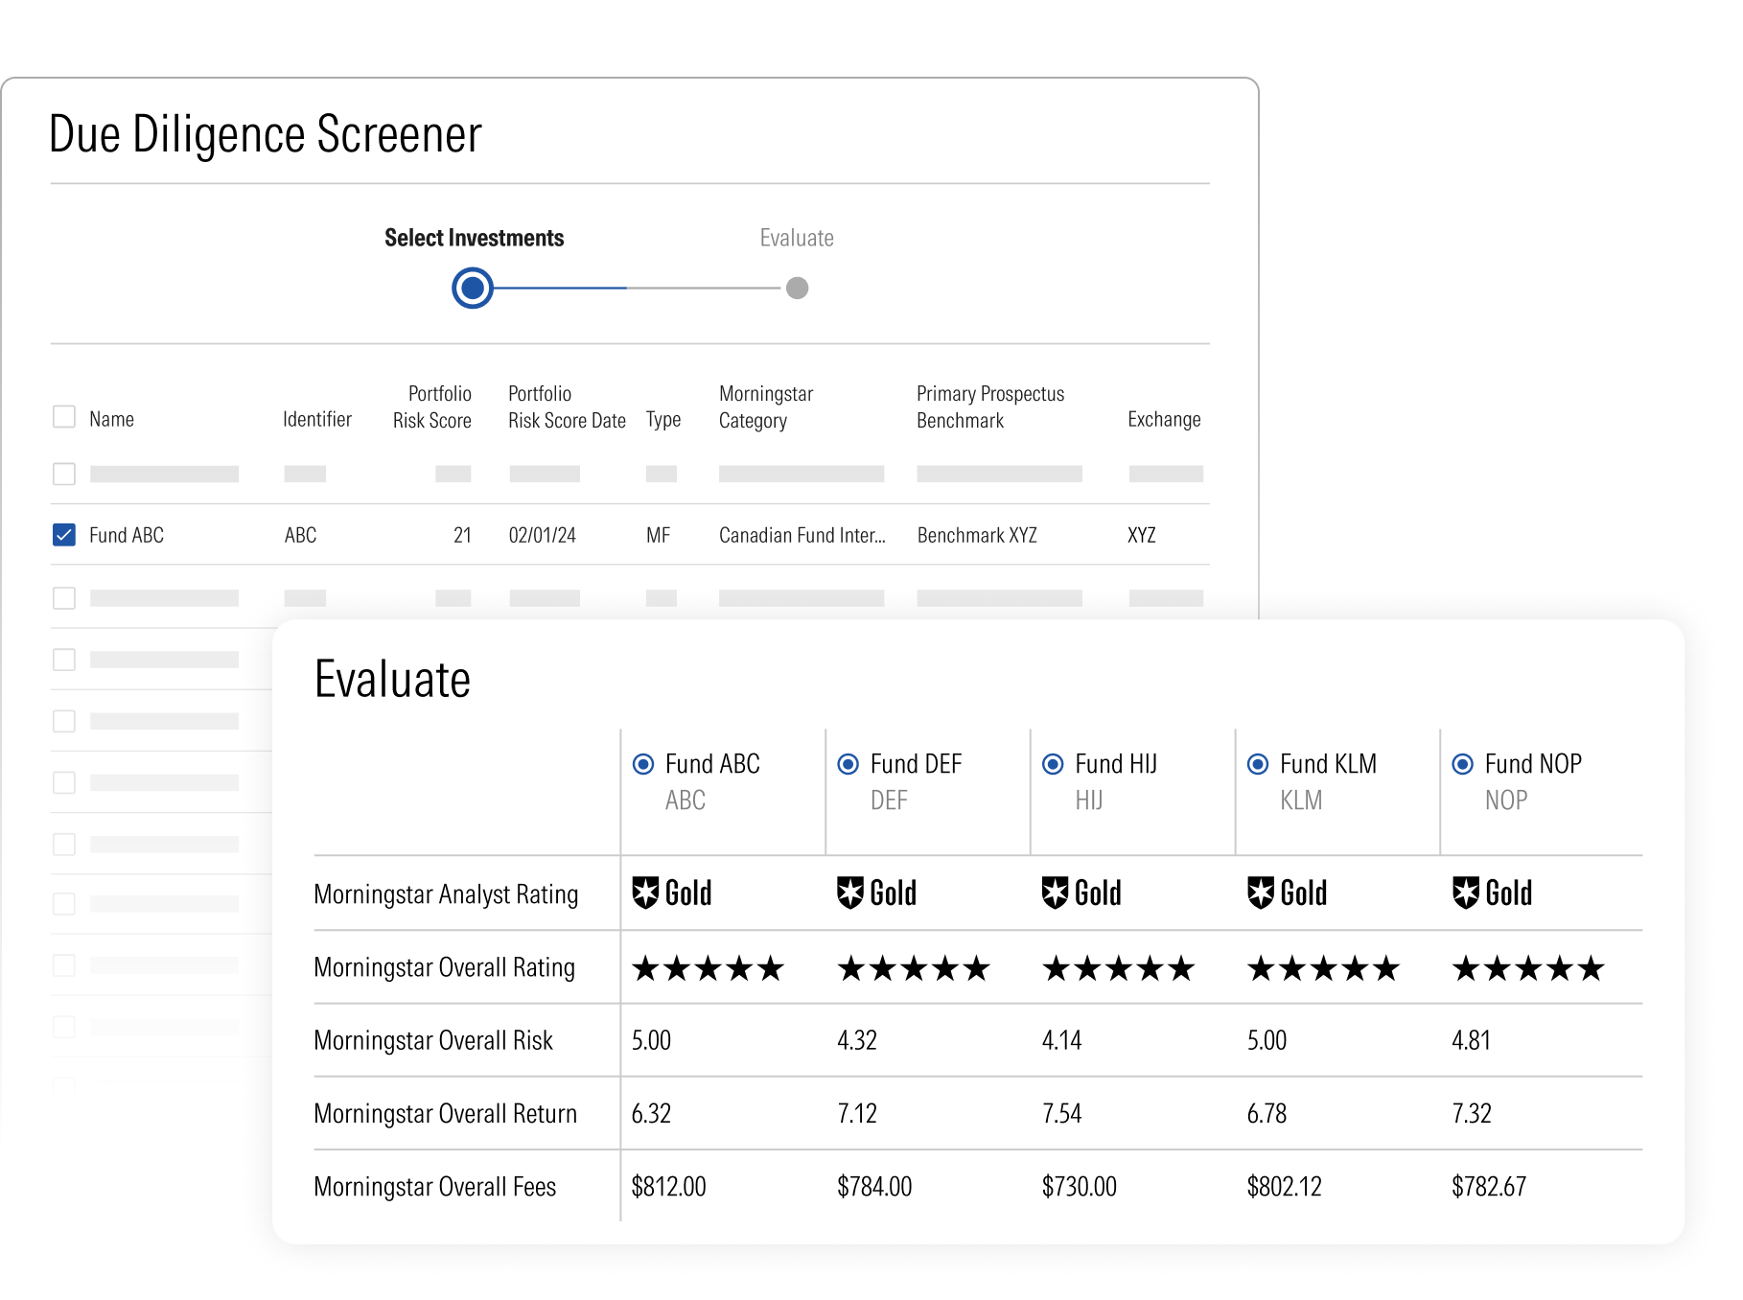The width and height of the screenshot is (1743, 1300).
Task: Click the Select Investments step circle
Action: (x=473, y=288)
